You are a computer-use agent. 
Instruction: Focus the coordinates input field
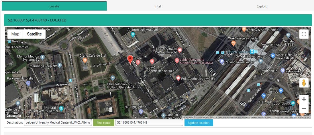[149, 123]
